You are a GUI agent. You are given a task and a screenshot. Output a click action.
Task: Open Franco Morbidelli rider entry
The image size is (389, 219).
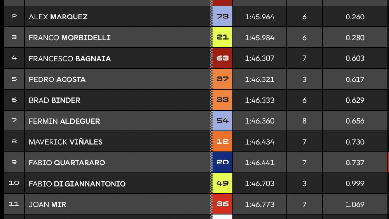click(70, 38)
